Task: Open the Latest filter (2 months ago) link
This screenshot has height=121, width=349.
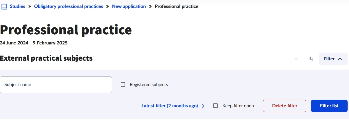Action: tap(169, 106)
